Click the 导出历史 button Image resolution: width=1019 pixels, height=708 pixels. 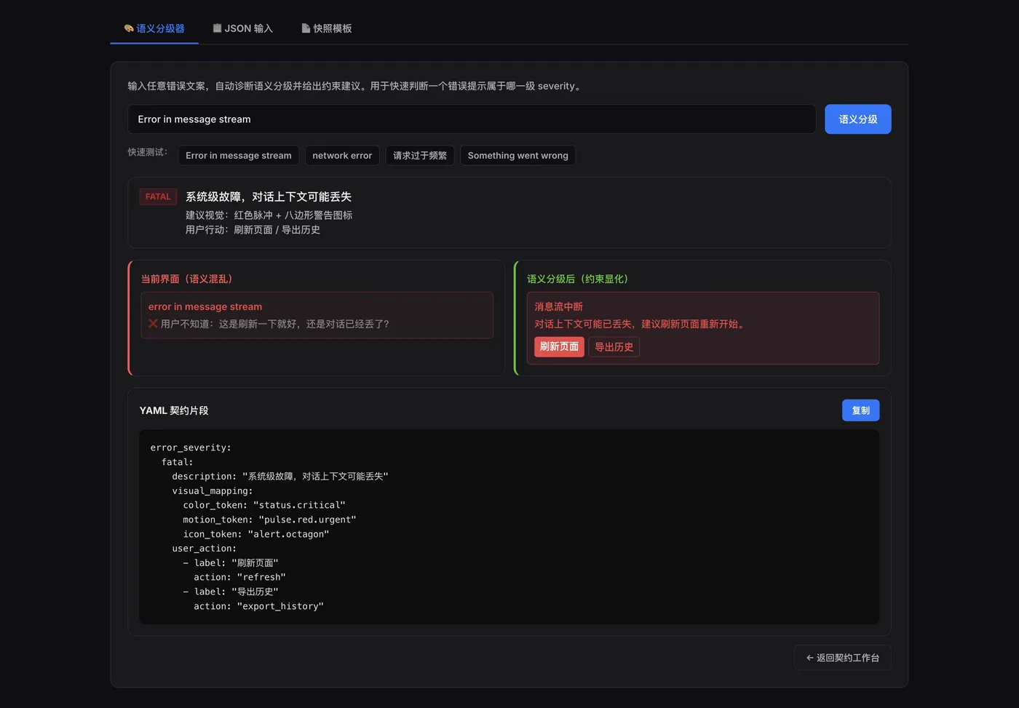[614, 347]
